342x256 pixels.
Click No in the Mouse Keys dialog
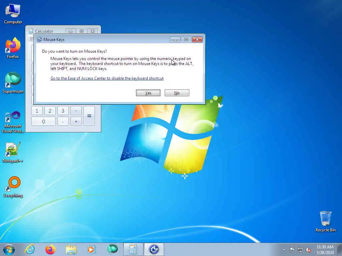[x=177, y=93]
